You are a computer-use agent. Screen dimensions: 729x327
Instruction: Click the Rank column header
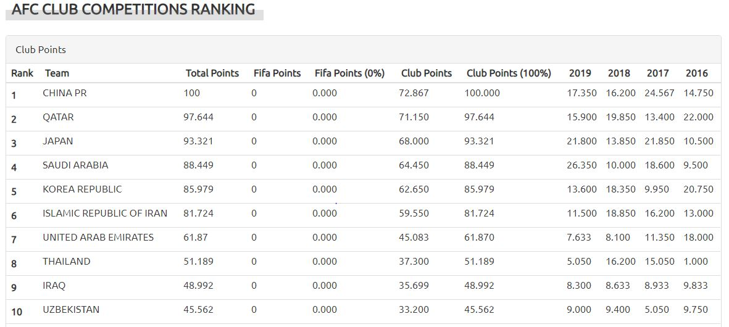click(22, 73)
